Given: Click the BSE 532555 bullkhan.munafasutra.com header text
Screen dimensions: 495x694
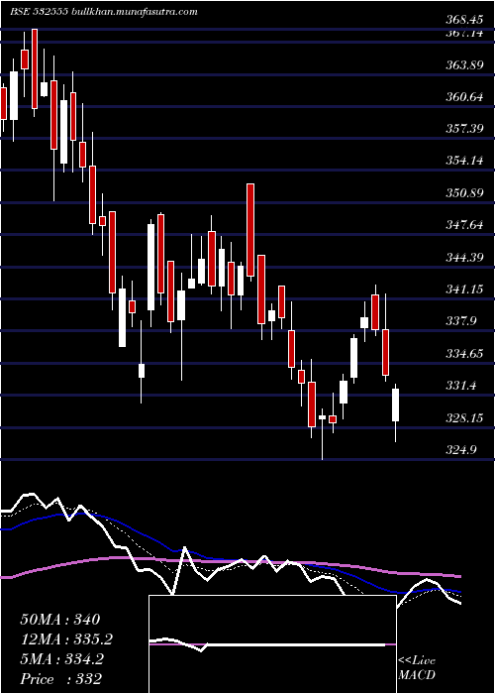Looking at the screenshot, I should coord(104,12).
